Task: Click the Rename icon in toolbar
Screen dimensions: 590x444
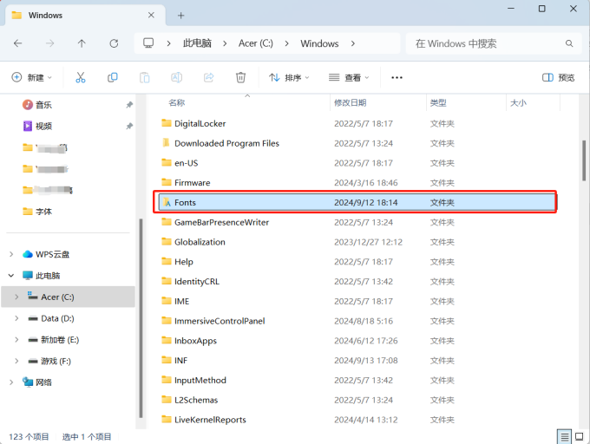Action: [x=176, y=77]
